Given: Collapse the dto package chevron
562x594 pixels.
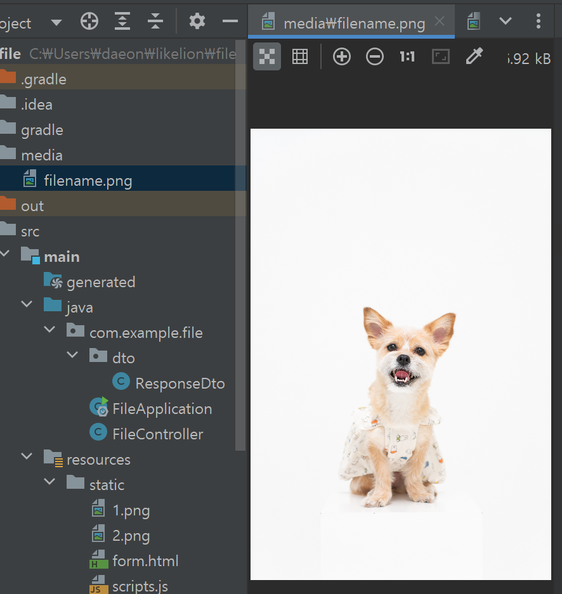Looking at the screenshot, I should pyautogui.click(x=72, y=354).
